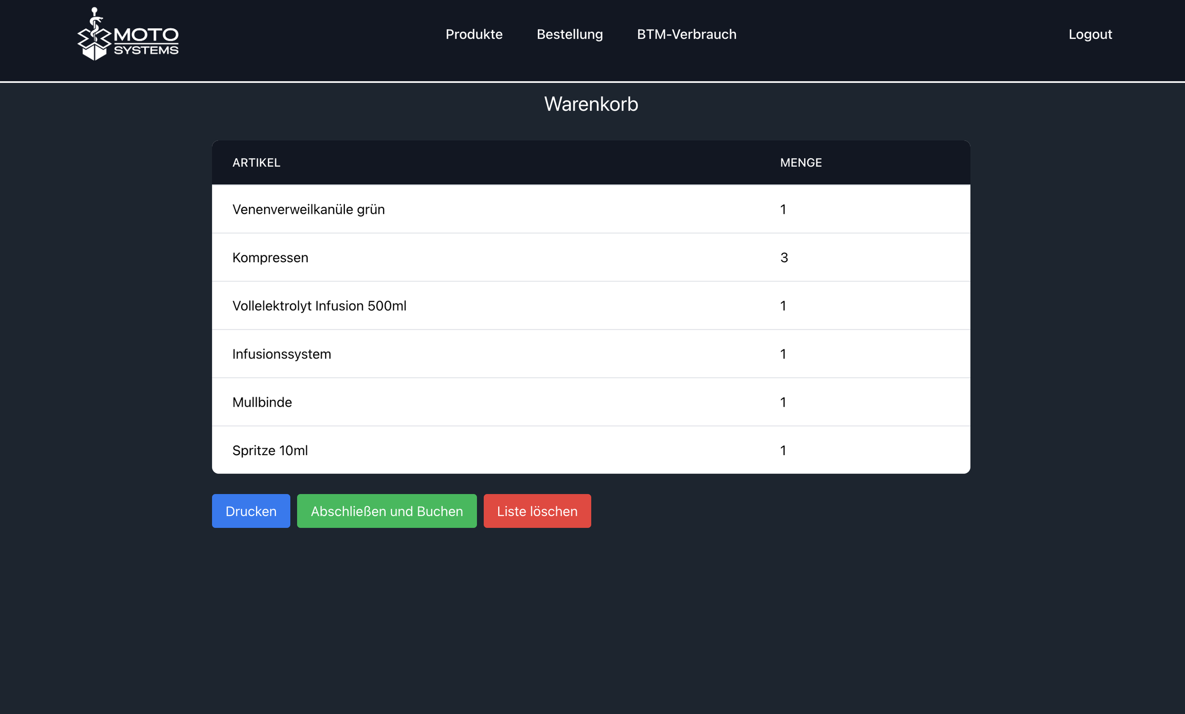Screen dimensions: 1185x714
Task: Click the Logout link
Action: (1090, 34)
